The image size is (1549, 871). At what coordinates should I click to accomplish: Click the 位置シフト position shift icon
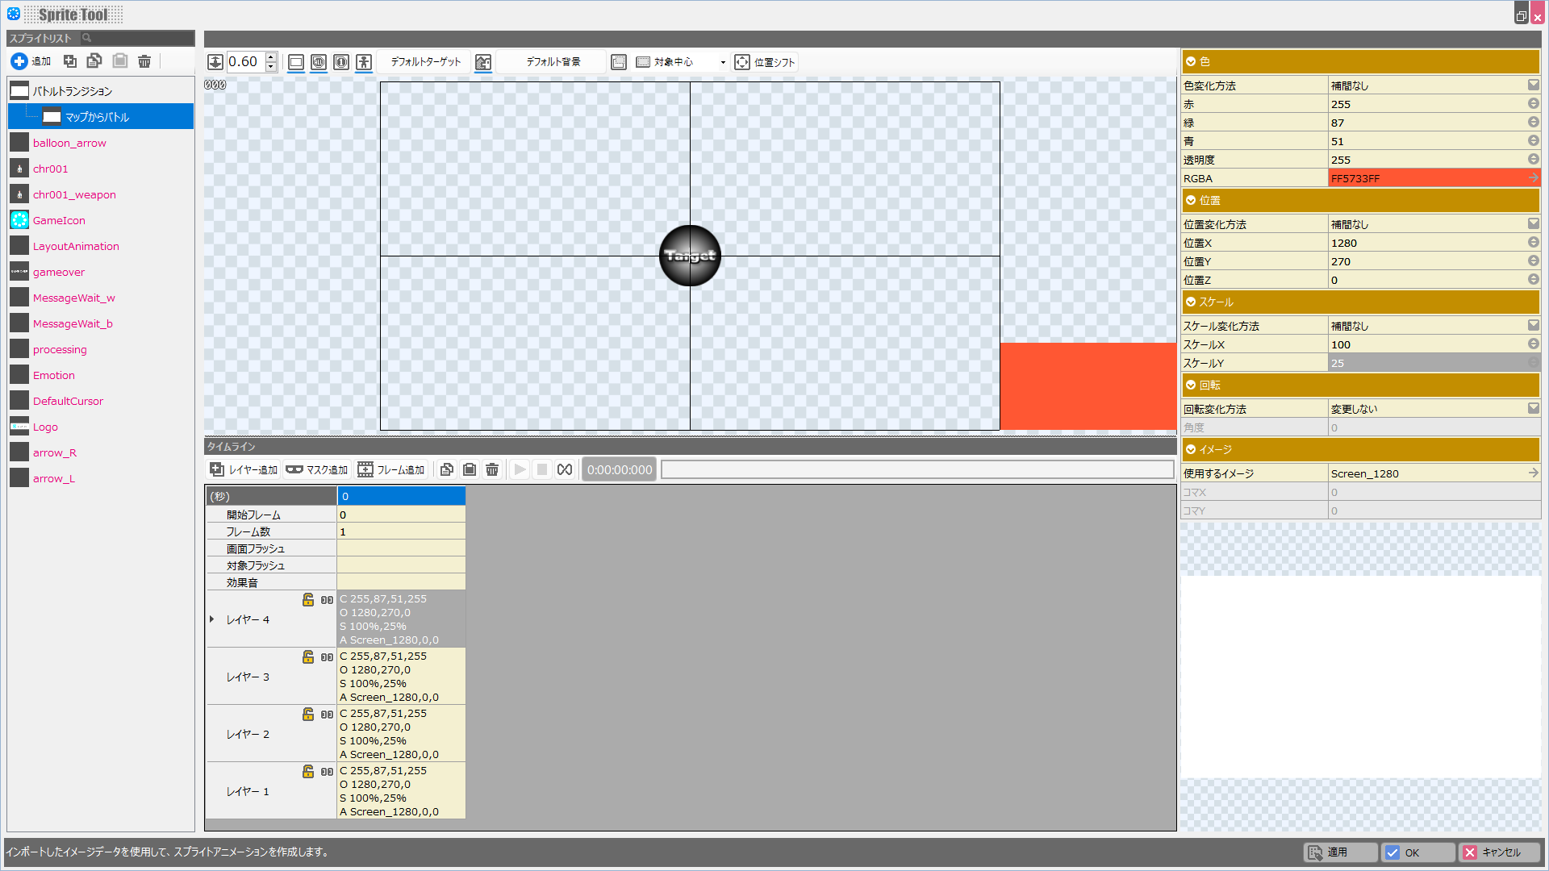point(742,62)
